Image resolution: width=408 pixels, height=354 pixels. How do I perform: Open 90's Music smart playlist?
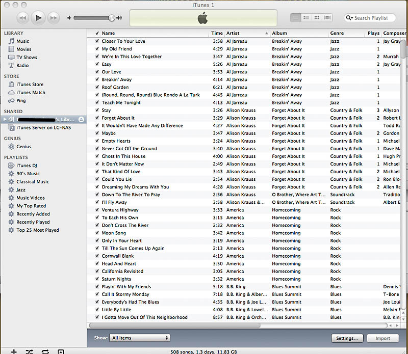click(28, 173)
